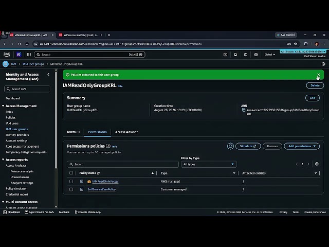This screenshot has width=329, height=247.
Task: Open Policies in the sidebar
Action: pos(10,118)
